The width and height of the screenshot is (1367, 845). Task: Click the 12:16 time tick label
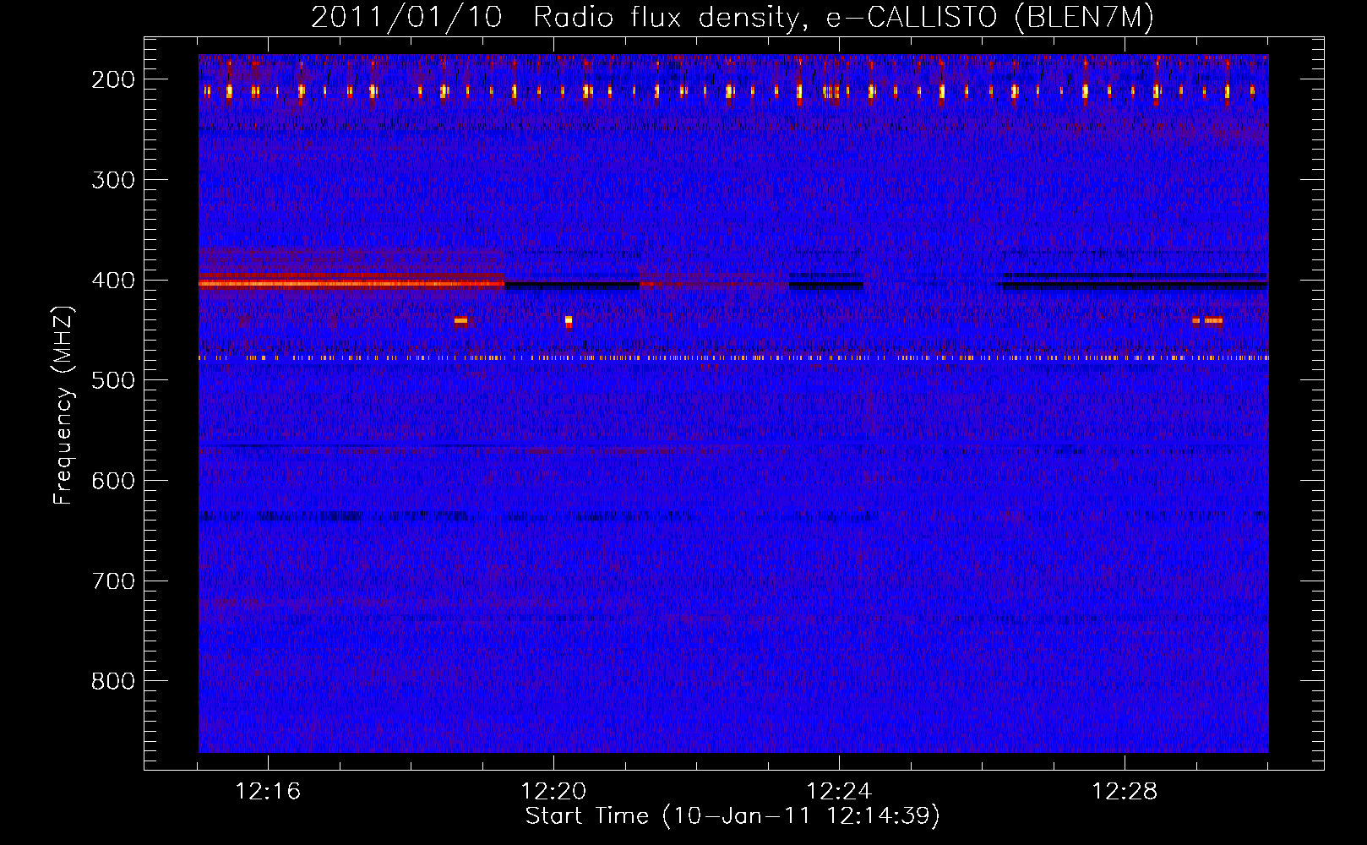(268, 792)
